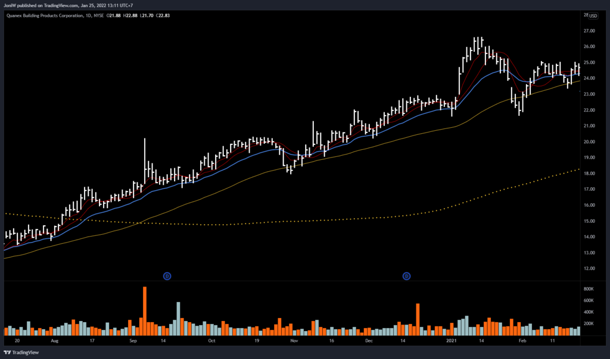The height and width of the screenshot is (359, 610).
Task: Click the Oct label on the date axis
Action: [211, 342]
